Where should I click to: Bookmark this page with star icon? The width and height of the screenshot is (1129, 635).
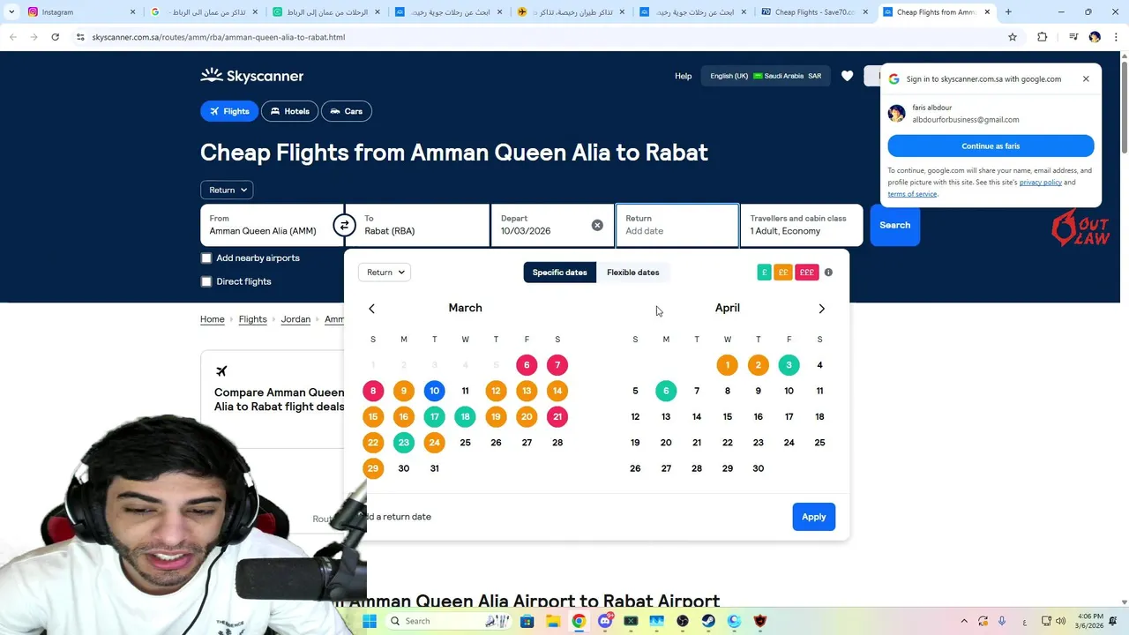(x=1013, y=37)
